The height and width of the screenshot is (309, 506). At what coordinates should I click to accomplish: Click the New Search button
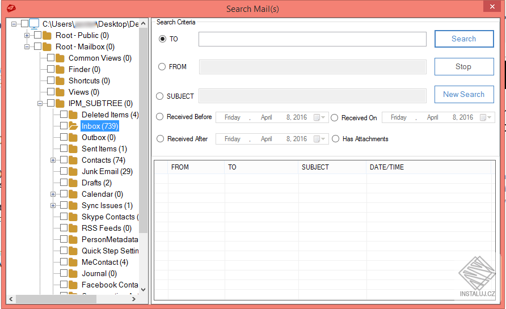pos(464,94)
